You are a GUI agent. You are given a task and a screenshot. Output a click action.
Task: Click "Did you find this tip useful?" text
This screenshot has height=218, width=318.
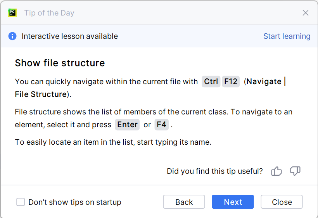(x=214, y=171)
